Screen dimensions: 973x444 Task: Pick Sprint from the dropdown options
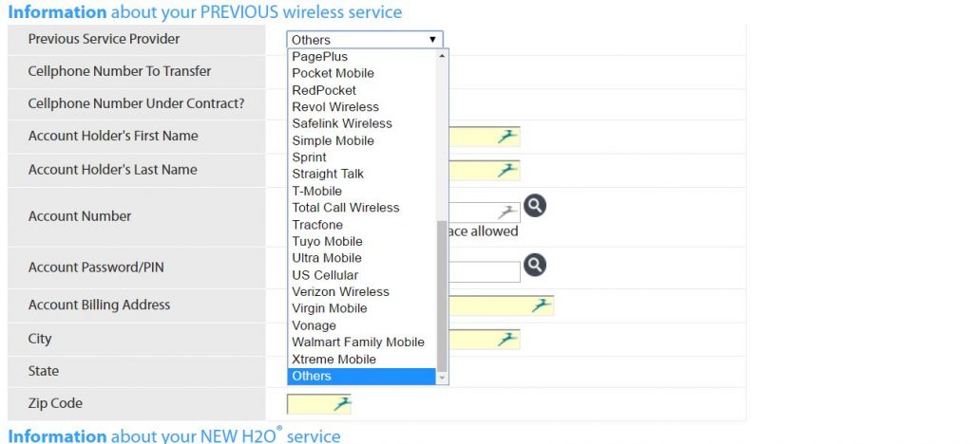[309, 157]
